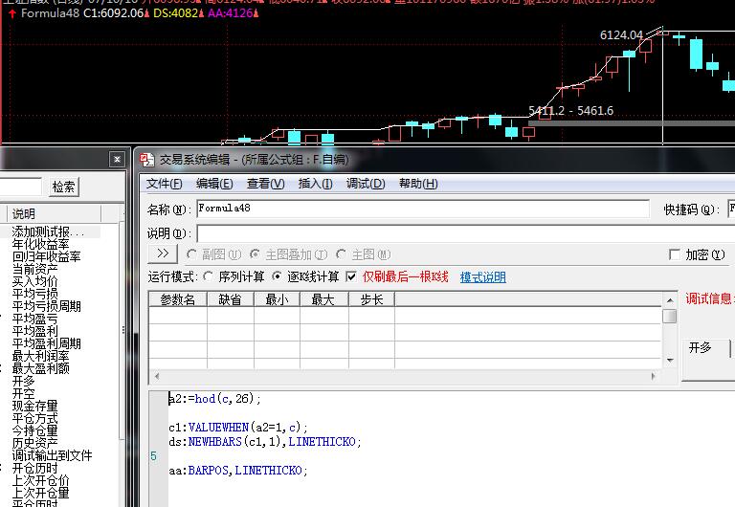The image size is (735, 507).
Task: Click the code line aa:BARPOS,LINETHICK0;
Action: click(x=238, y=470)
